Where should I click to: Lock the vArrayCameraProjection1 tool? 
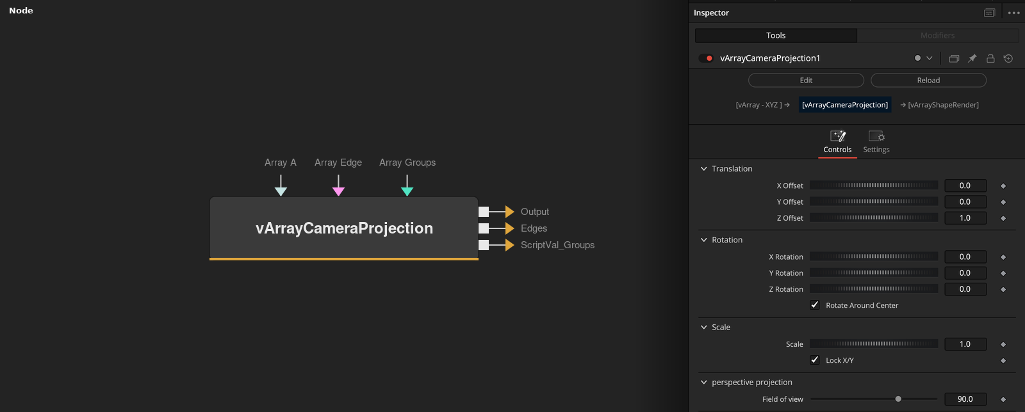coord(990,58)
